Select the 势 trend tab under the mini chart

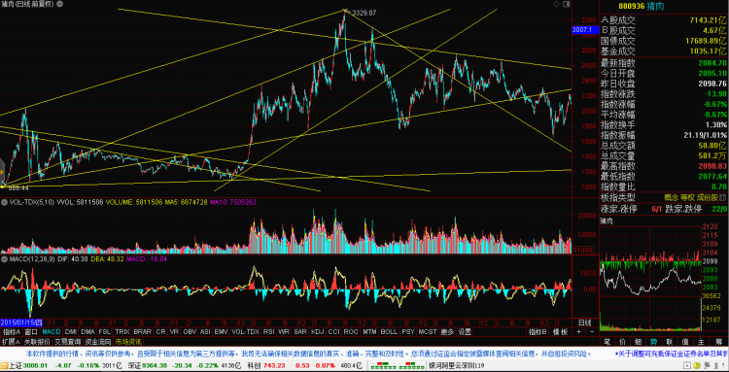click(654, 342)
